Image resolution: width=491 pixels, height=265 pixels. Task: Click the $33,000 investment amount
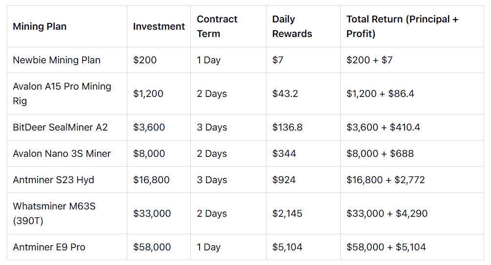tap(152, 213)
